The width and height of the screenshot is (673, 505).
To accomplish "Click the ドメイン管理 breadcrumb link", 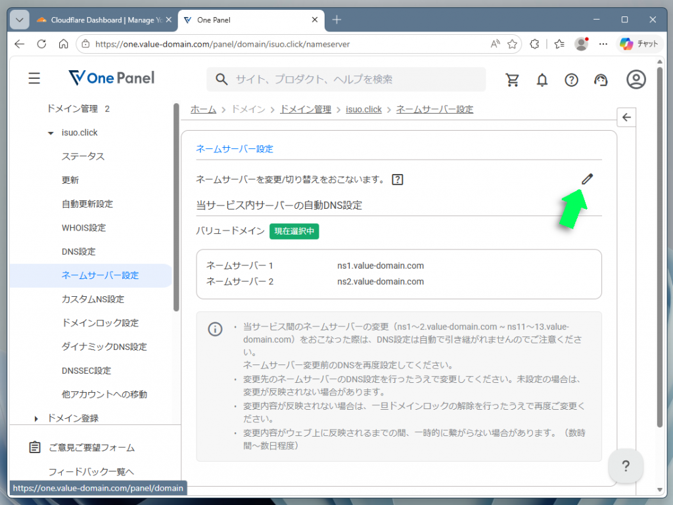I will [306, 109].
